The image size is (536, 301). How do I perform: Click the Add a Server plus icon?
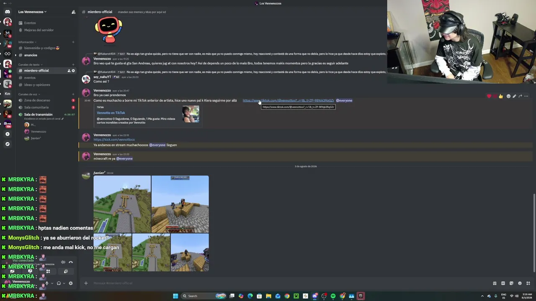(7, 134)
